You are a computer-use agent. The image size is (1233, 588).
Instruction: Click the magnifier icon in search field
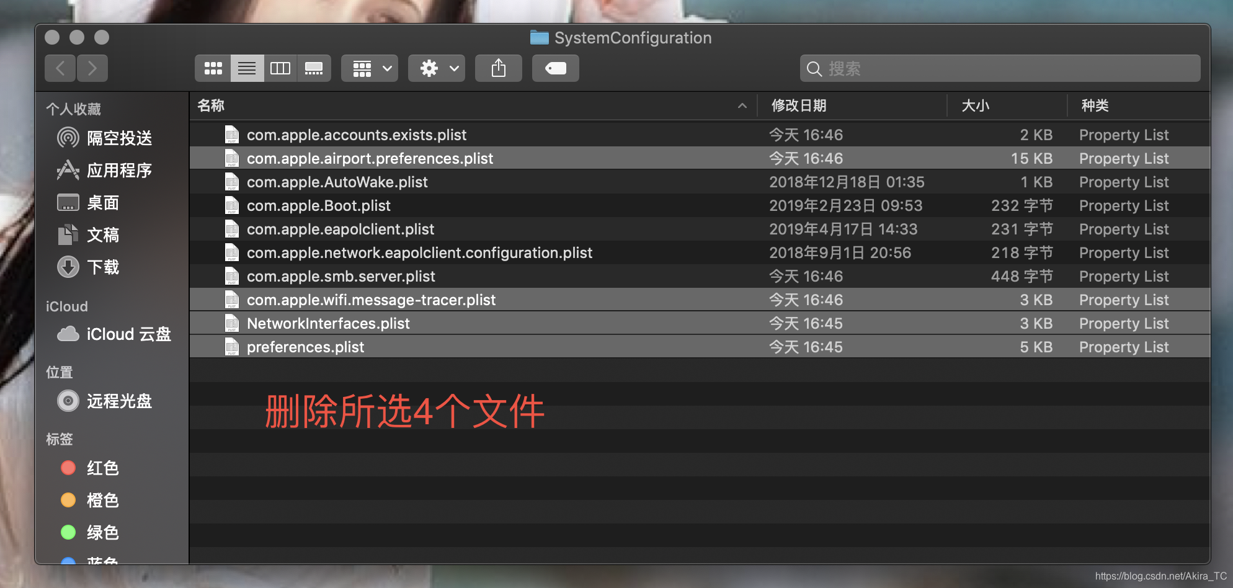click(814, 69)
